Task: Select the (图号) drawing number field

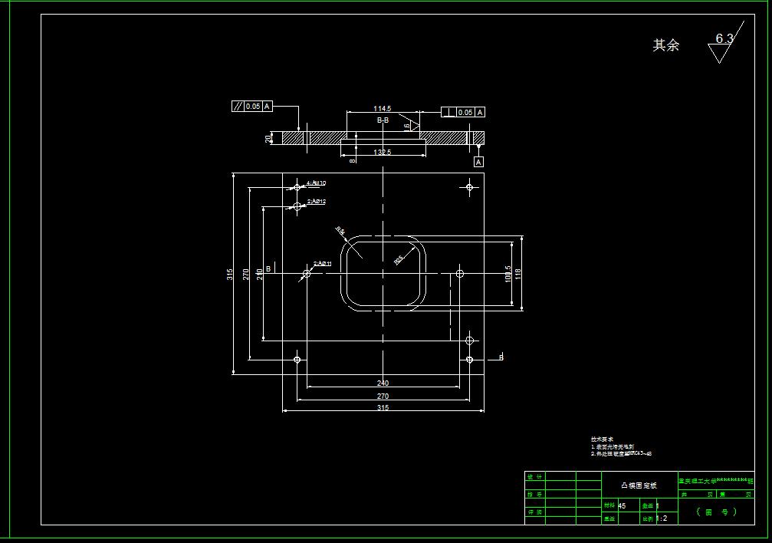Action: coord(716,512)
